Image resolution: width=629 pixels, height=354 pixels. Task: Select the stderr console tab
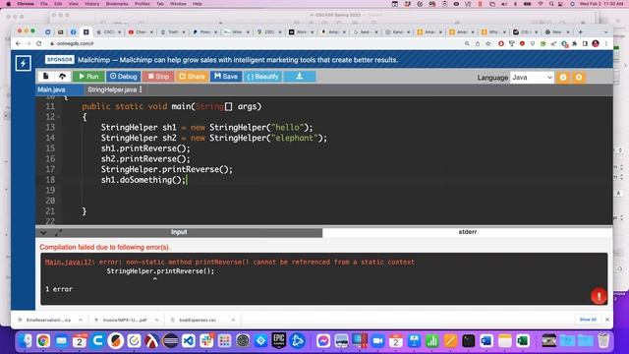coord(468,232)
